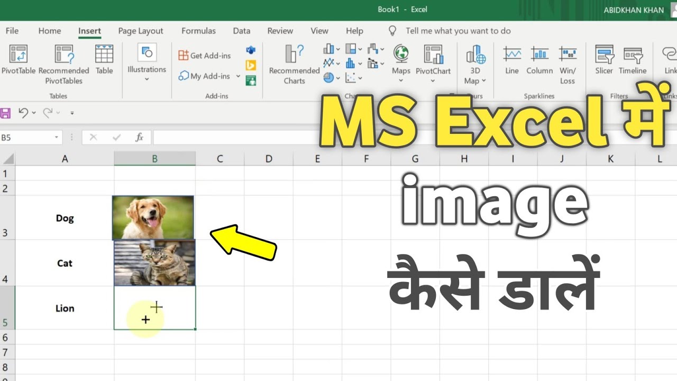
Task: Click the Tell me what you want to do box
Action: pos(458,31)
